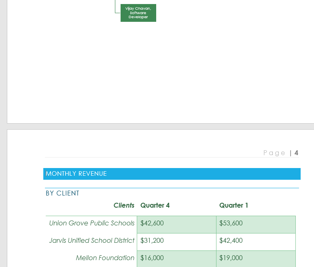Viewport: 314px width, 267px height.
Task: Click the Mellon Foundation row label
Action: pyautogui.click(x=105, y=258)
